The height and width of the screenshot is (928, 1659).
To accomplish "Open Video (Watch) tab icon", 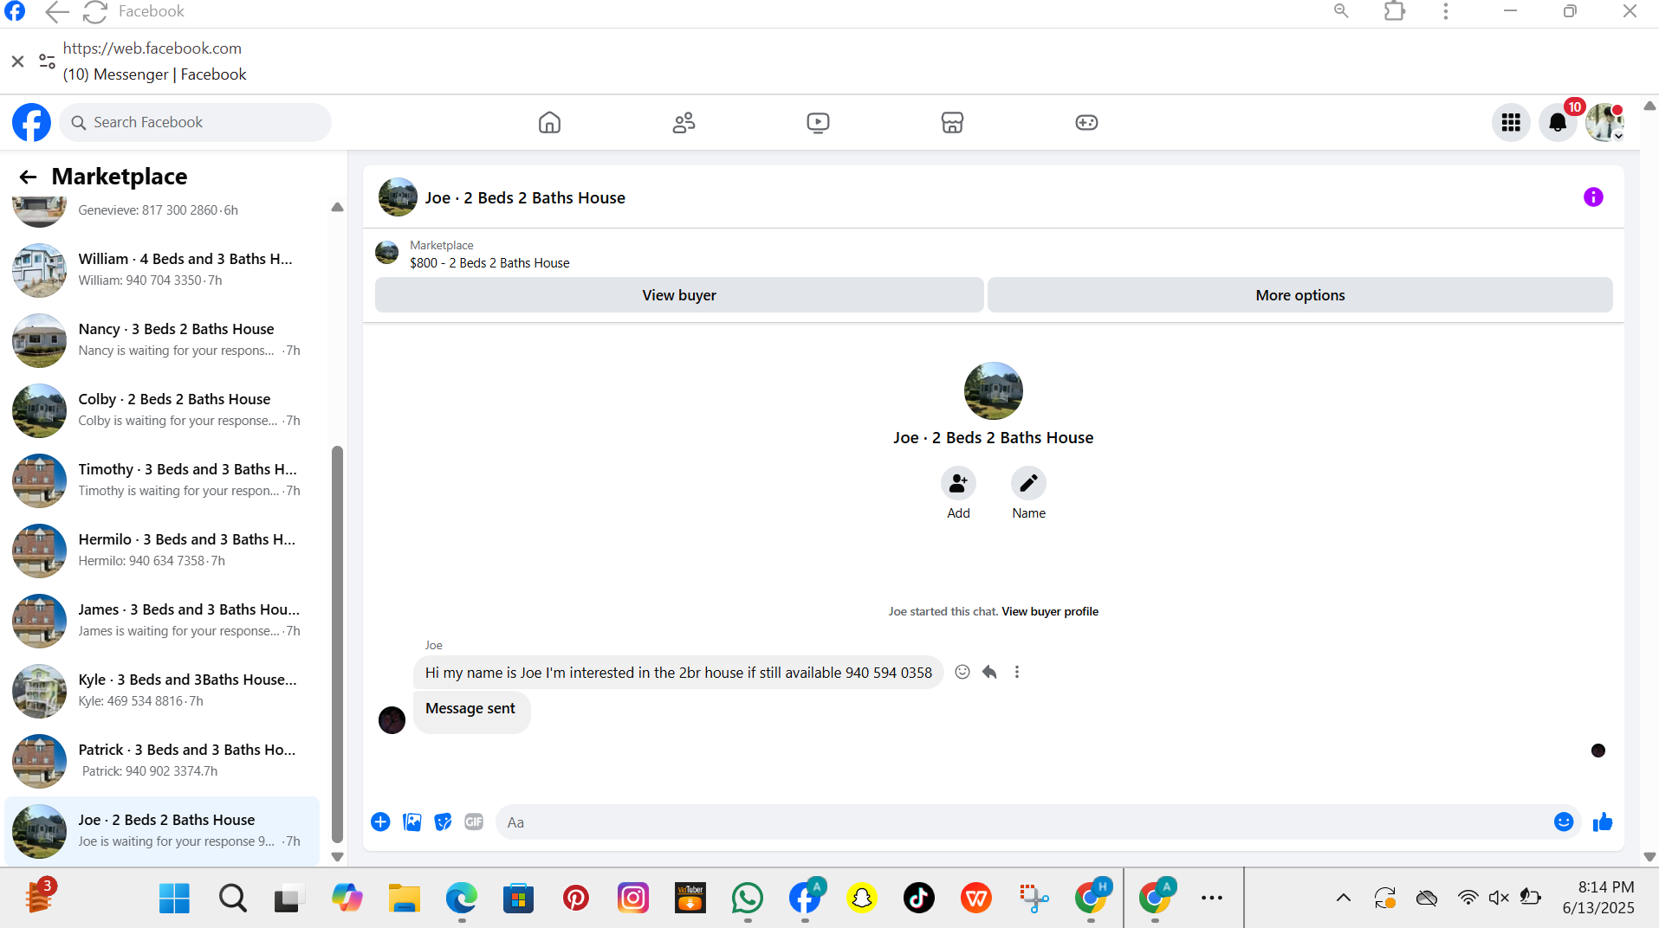I will point(818,122).
